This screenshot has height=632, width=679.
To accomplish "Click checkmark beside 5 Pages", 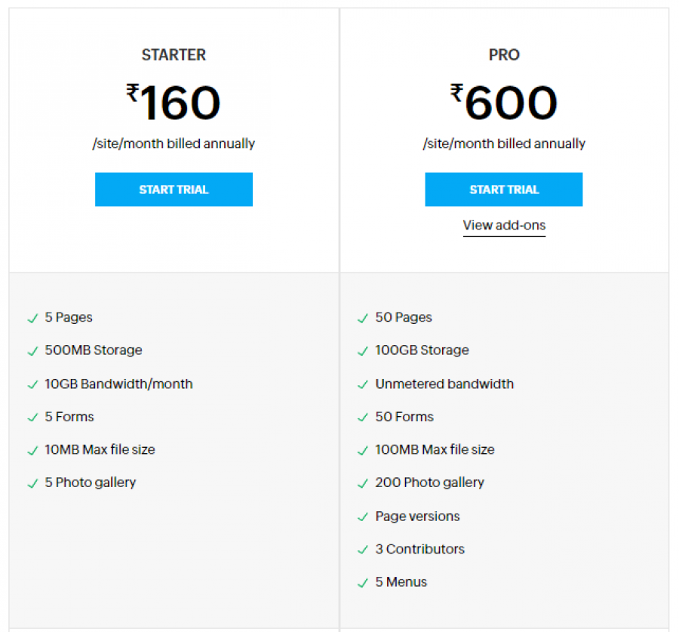I will point(32,318).
